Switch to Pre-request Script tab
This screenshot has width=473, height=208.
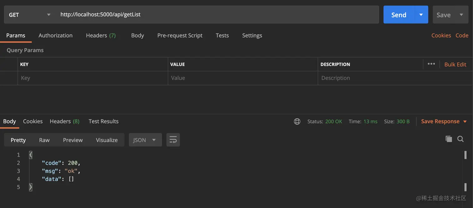pyautogui.click(x=180, y=35)
